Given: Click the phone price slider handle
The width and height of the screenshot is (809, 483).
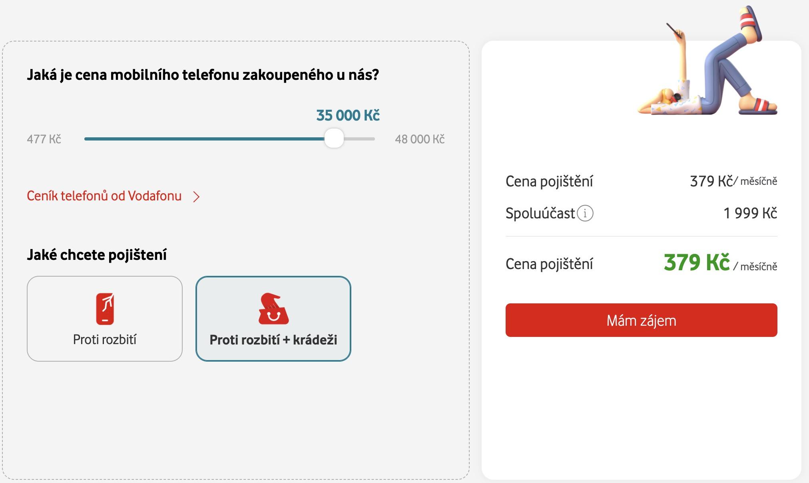Looking at the screenshot, I should pos(334,139).
